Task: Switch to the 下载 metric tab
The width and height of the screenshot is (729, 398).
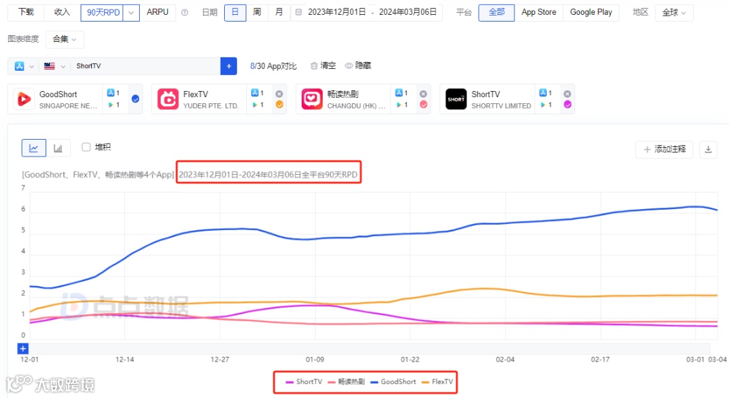Action: 26,12
